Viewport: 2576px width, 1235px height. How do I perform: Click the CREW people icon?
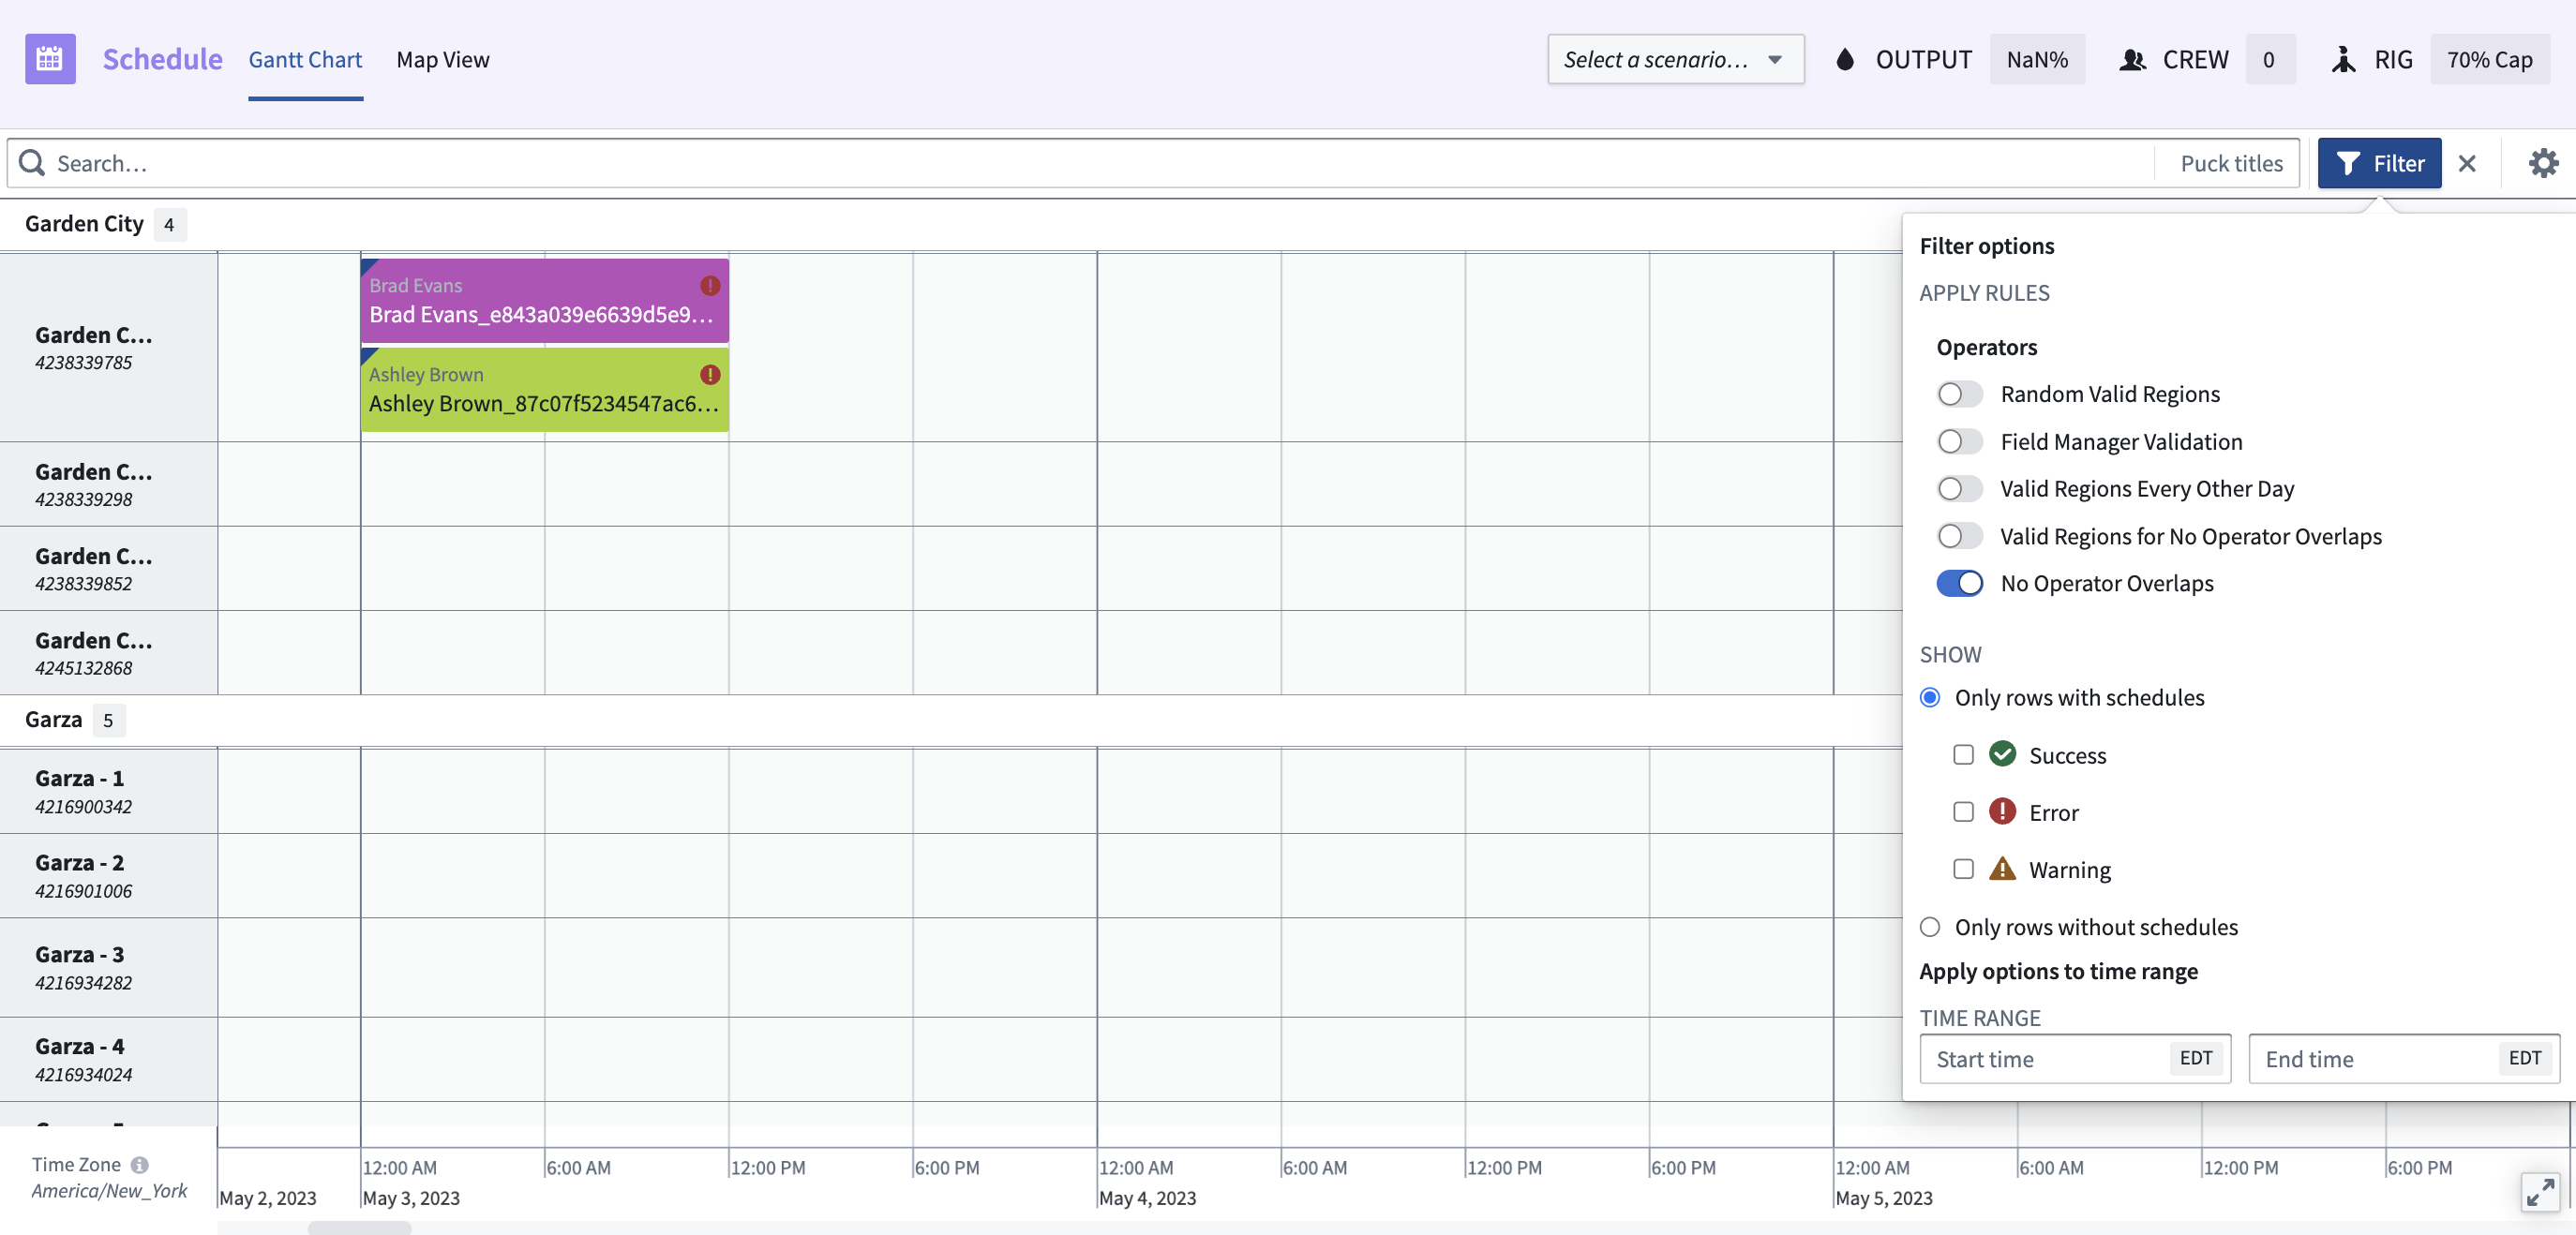[2132, 60]
